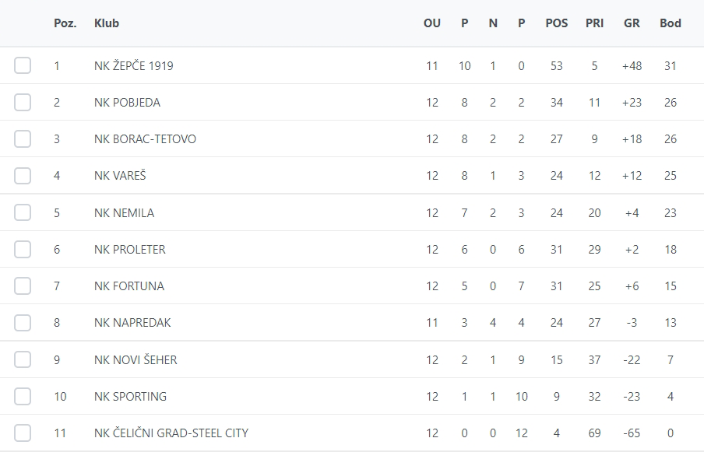Screen dimensions: 704x452
Task: Open the NK POBJEDA club entry
Action: click(x=127, y=103)
